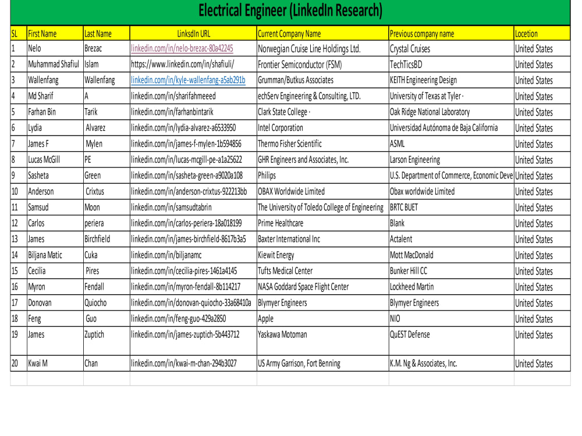Click the cell 'ASML'
The image size is (582, 436).
coord(452,144)
